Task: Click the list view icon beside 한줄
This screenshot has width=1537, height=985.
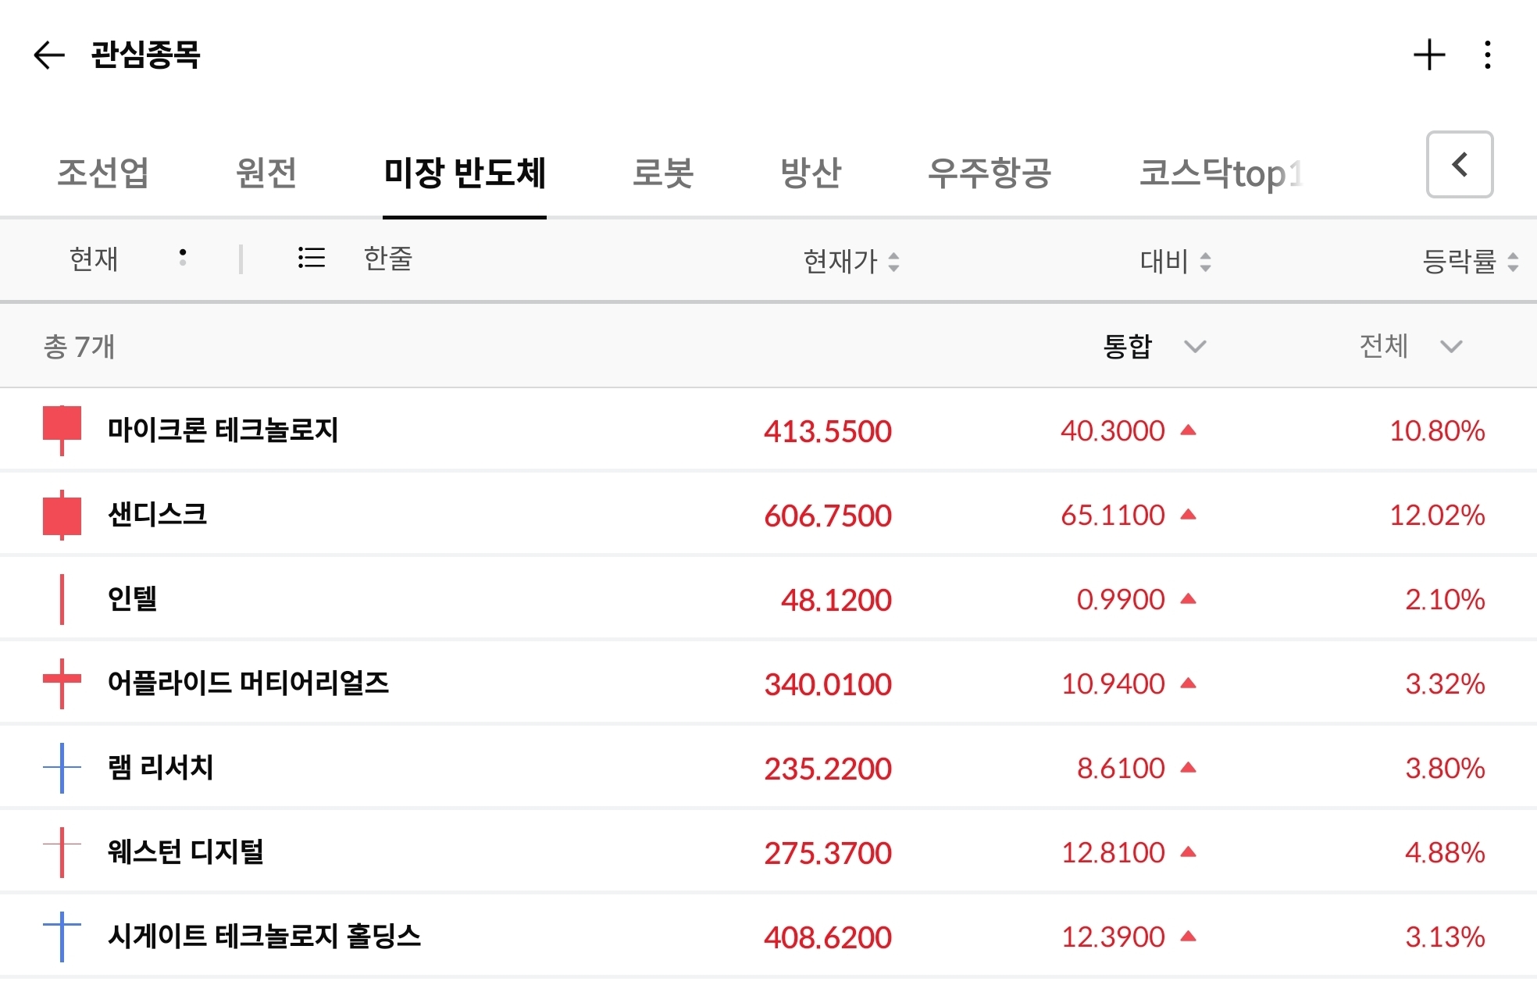Action: (312, 258)
